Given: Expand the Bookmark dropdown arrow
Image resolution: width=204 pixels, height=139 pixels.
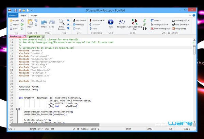Looking at the screenshot, I should click(104, 20).
